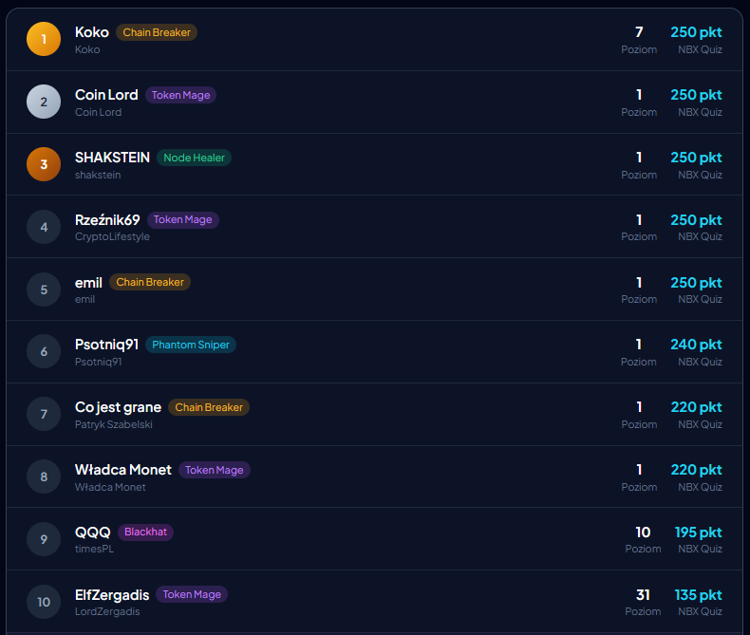Viewport: 750px width, 635px height.
Task: Click Psotniq91's Phantom Sniper badge
Action: tap(191, 345)
